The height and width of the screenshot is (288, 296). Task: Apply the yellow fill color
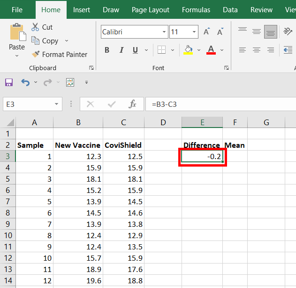click(x=189, y=50)
